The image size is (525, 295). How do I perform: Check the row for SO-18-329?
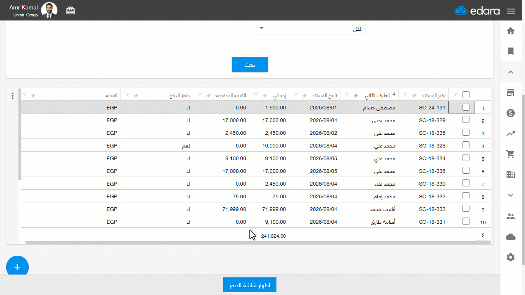(x=466, y=120)
